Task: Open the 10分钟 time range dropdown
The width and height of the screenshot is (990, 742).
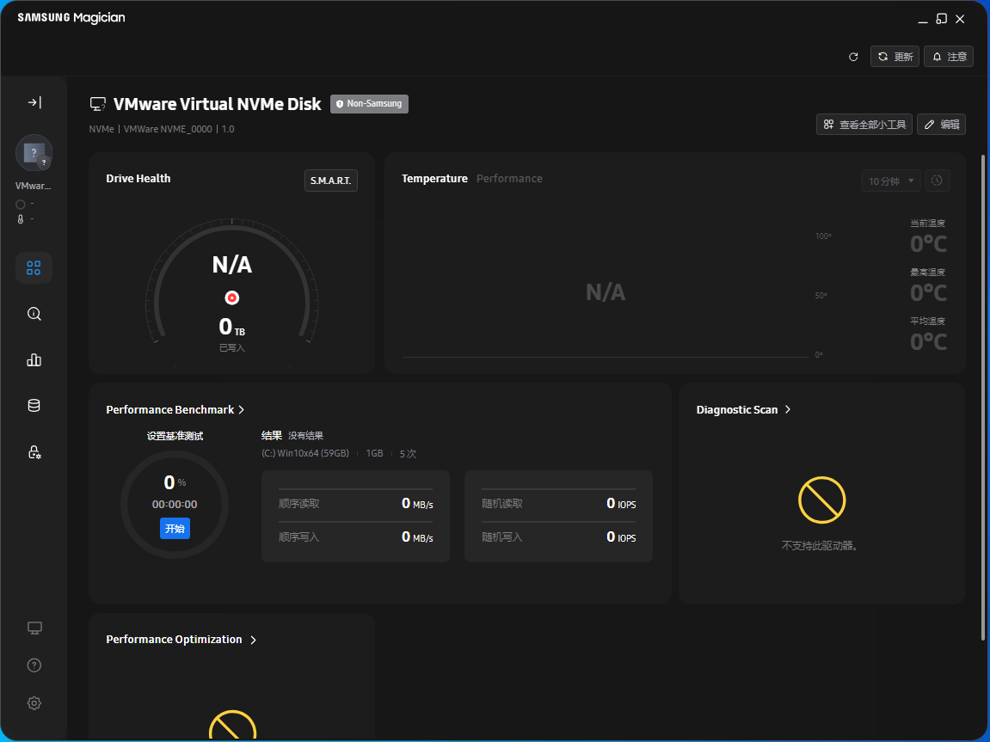Action: point(890,181)
